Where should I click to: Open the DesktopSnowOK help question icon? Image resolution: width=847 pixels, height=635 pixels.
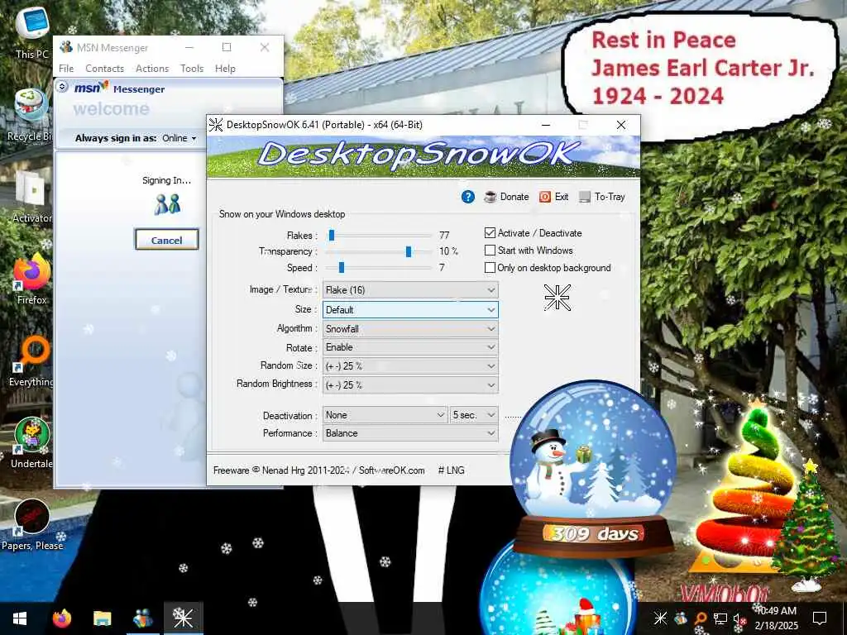(468, 197)
